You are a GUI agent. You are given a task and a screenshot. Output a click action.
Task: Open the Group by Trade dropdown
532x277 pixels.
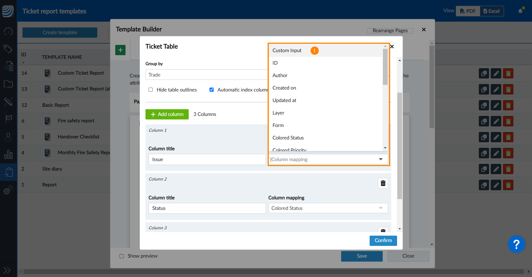point(206,75)
